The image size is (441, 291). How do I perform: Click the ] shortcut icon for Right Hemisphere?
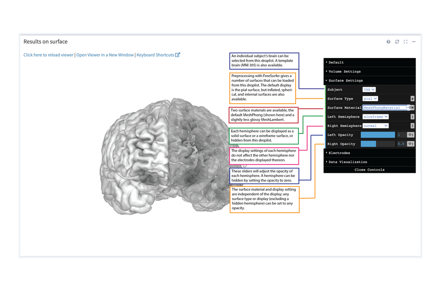[x=412, y=126]
